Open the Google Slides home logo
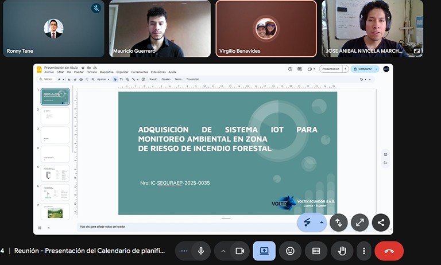 [39, 69]
